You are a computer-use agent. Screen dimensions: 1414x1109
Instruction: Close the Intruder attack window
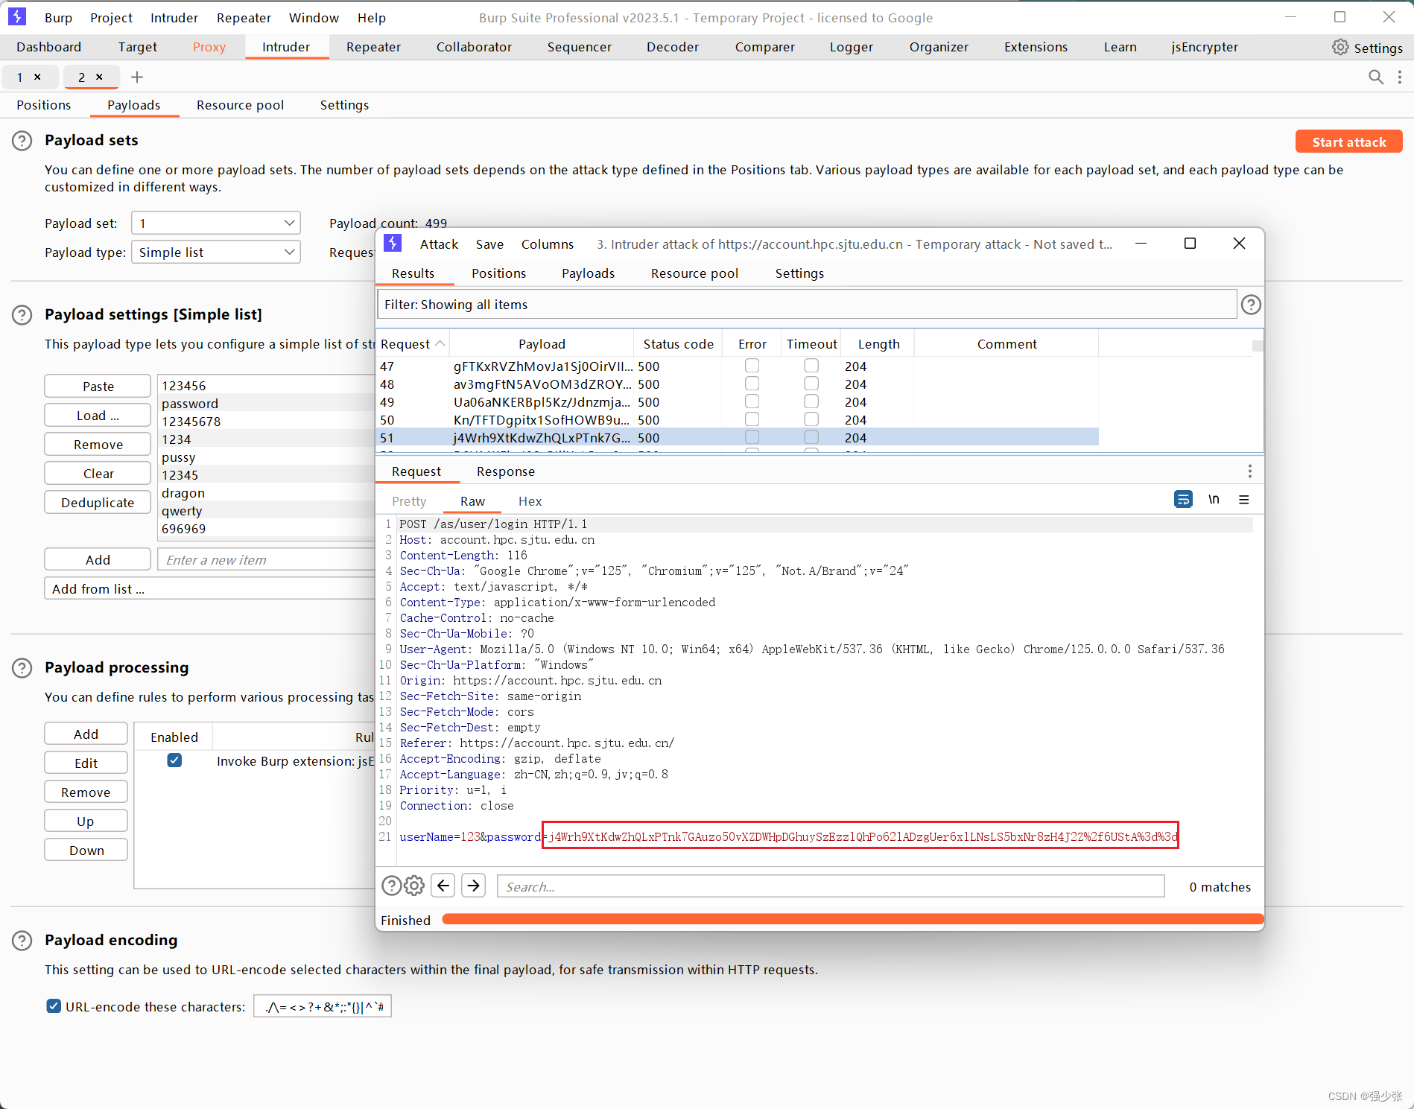(1239, 244)
